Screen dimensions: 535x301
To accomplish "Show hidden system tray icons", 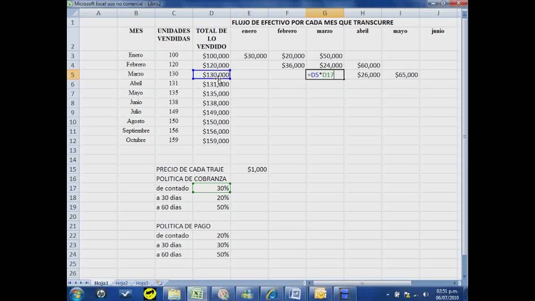I will pos(388,295).
